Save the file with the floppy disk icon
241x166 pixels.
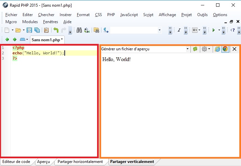[29, 30]
